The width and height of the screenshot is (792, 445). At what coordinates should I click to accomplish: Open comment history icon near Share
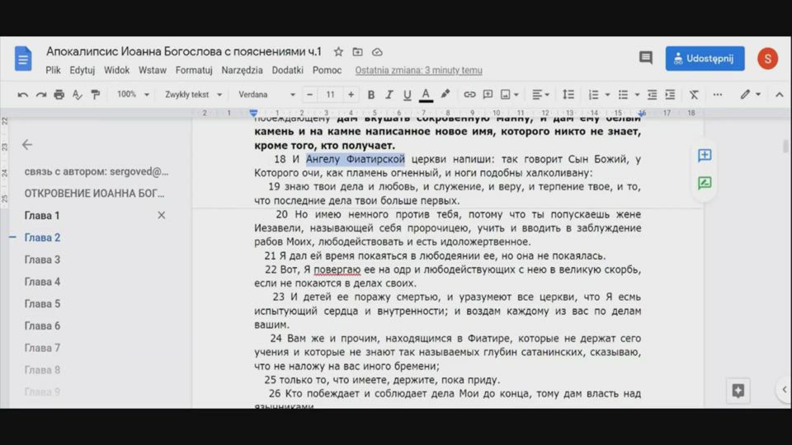pos(645,58)
